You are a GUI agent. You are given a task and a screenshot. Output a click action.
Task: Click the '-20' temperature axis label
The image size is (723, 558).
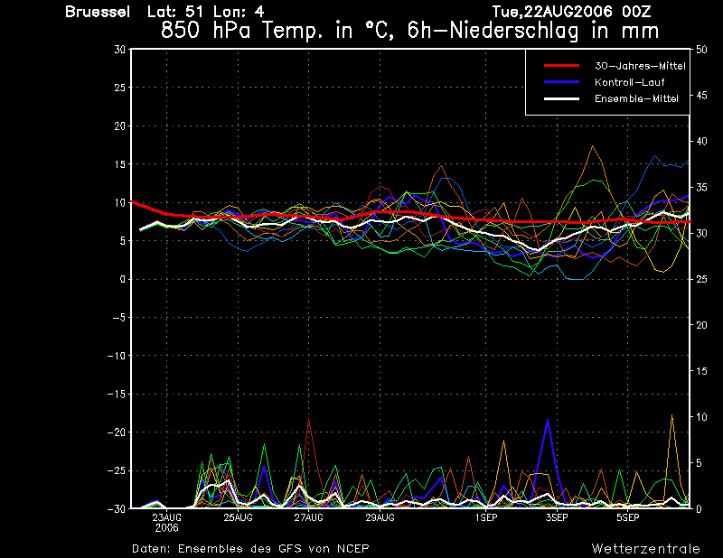click(117, 432)
